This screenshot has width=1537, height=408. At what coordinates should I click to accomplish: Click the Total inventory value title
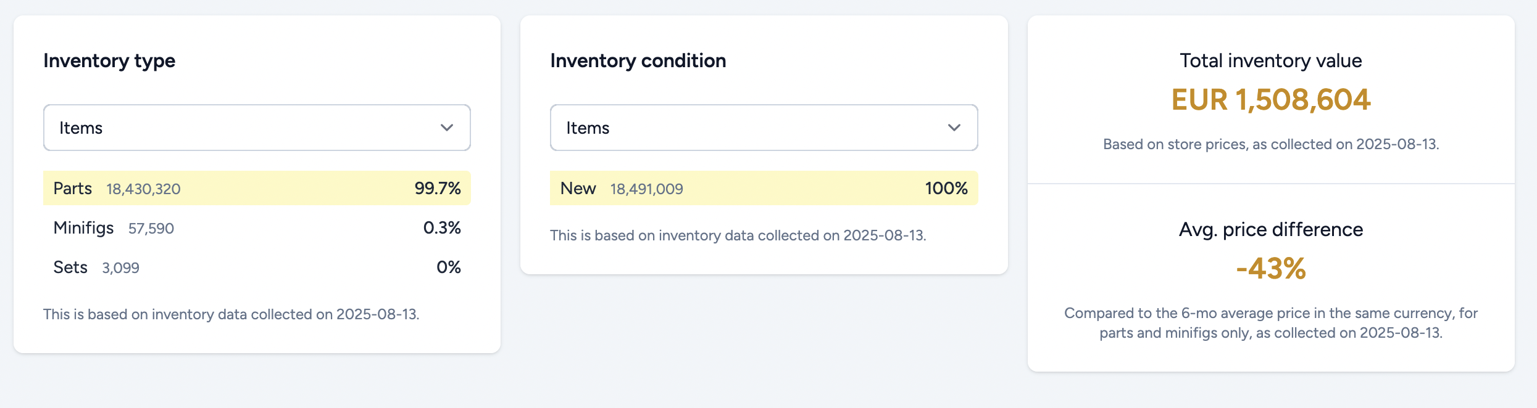point(1271,60)
